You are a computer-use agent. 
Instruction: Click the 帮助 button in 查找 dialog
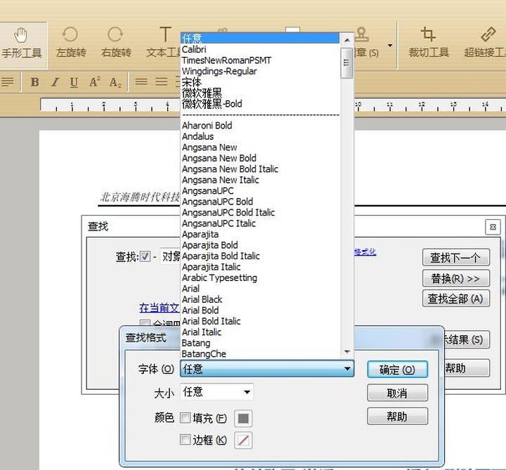[x=467, y=368]
